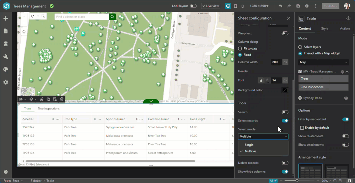Delete the widget with trash icon

[x=61, y=99]
